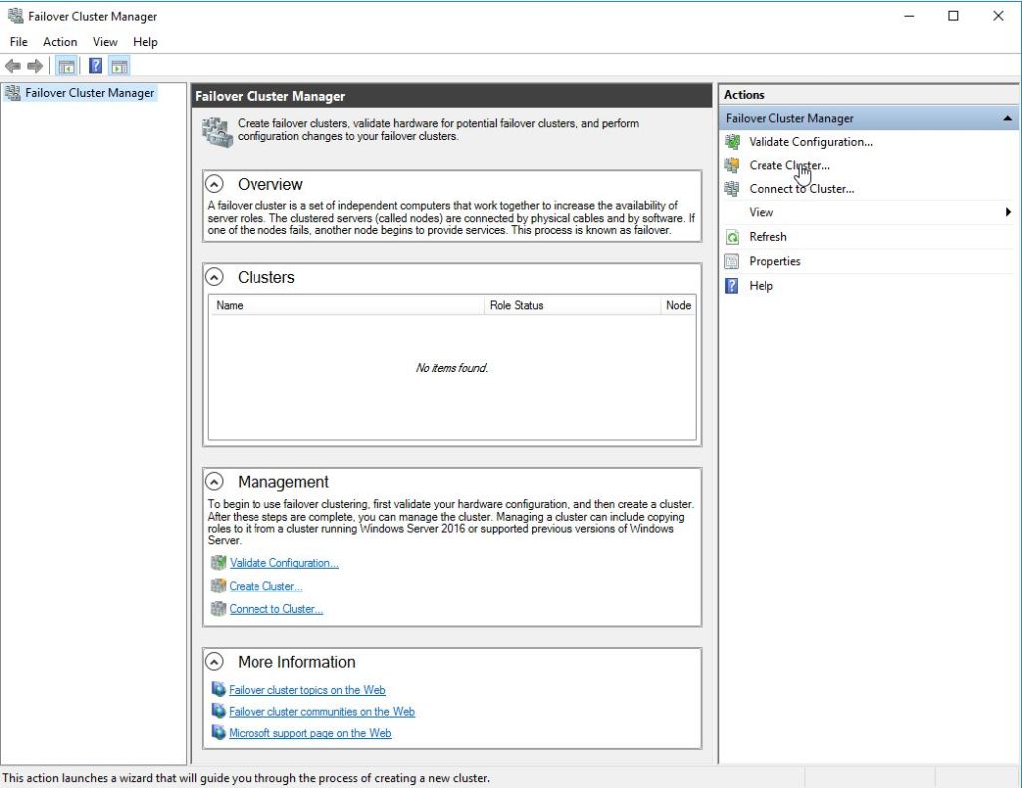This screenshot has width=1022, height=788.
Task: Click the Help question mark toolbar icon
Action: 94,65
